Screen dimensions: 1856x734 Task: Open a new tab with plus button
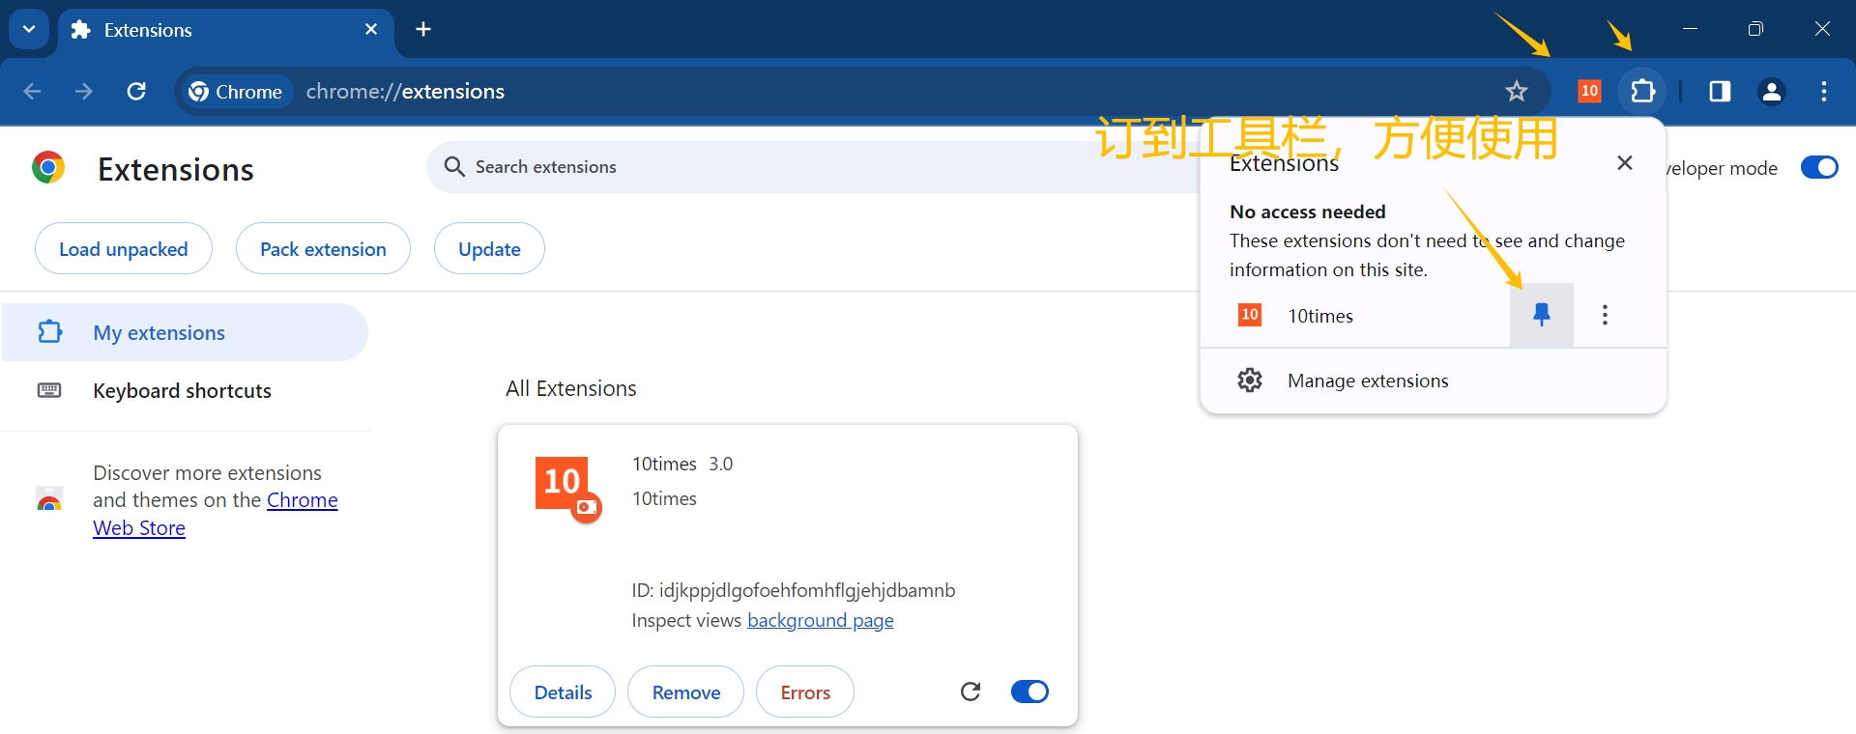pos(423,30)
